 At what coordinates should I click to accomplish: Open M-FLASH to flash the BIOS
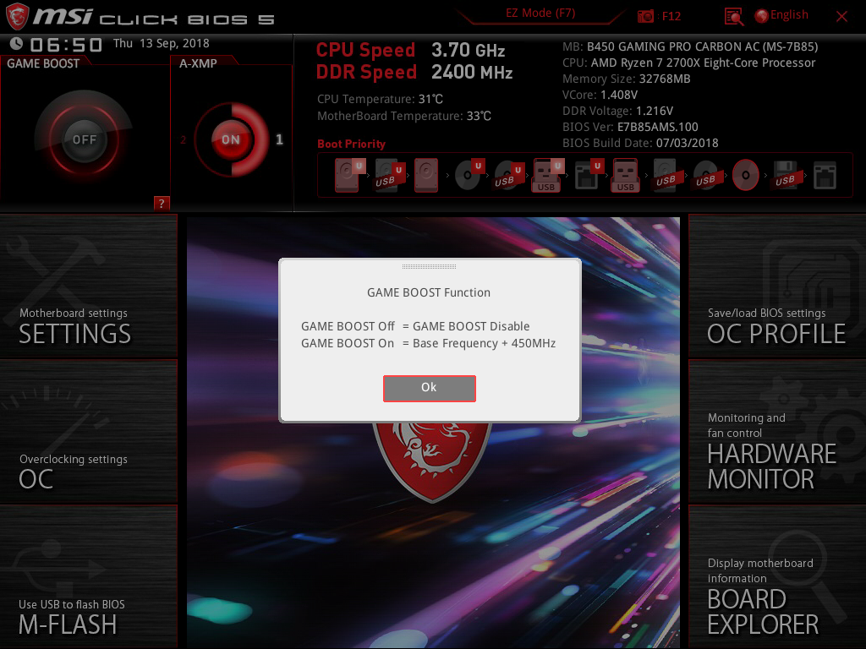(88, 576)
